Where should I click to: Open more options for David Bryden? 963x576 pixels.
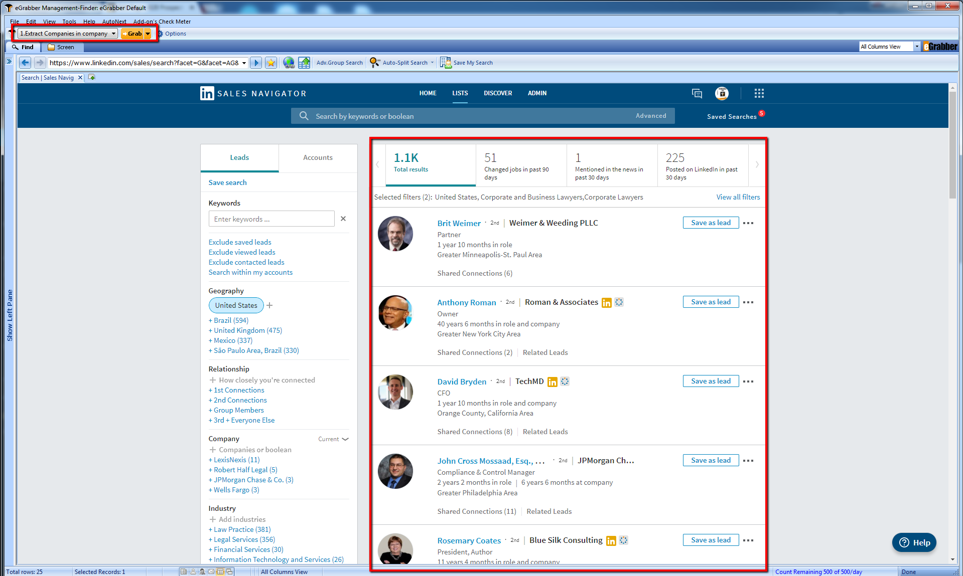pyautogui.click(x=748, y=381)
